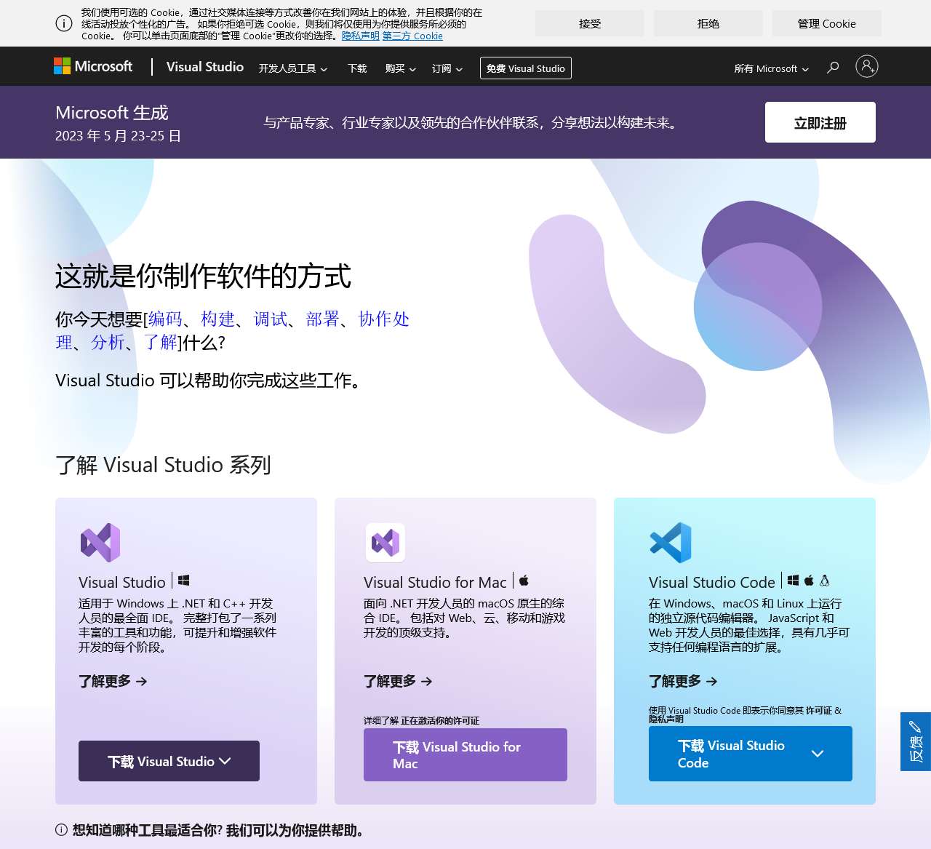This screenshot has width=931, height=849.
Task: Click the purple Visual Studio logo icon
Action: tap(100, 543)
